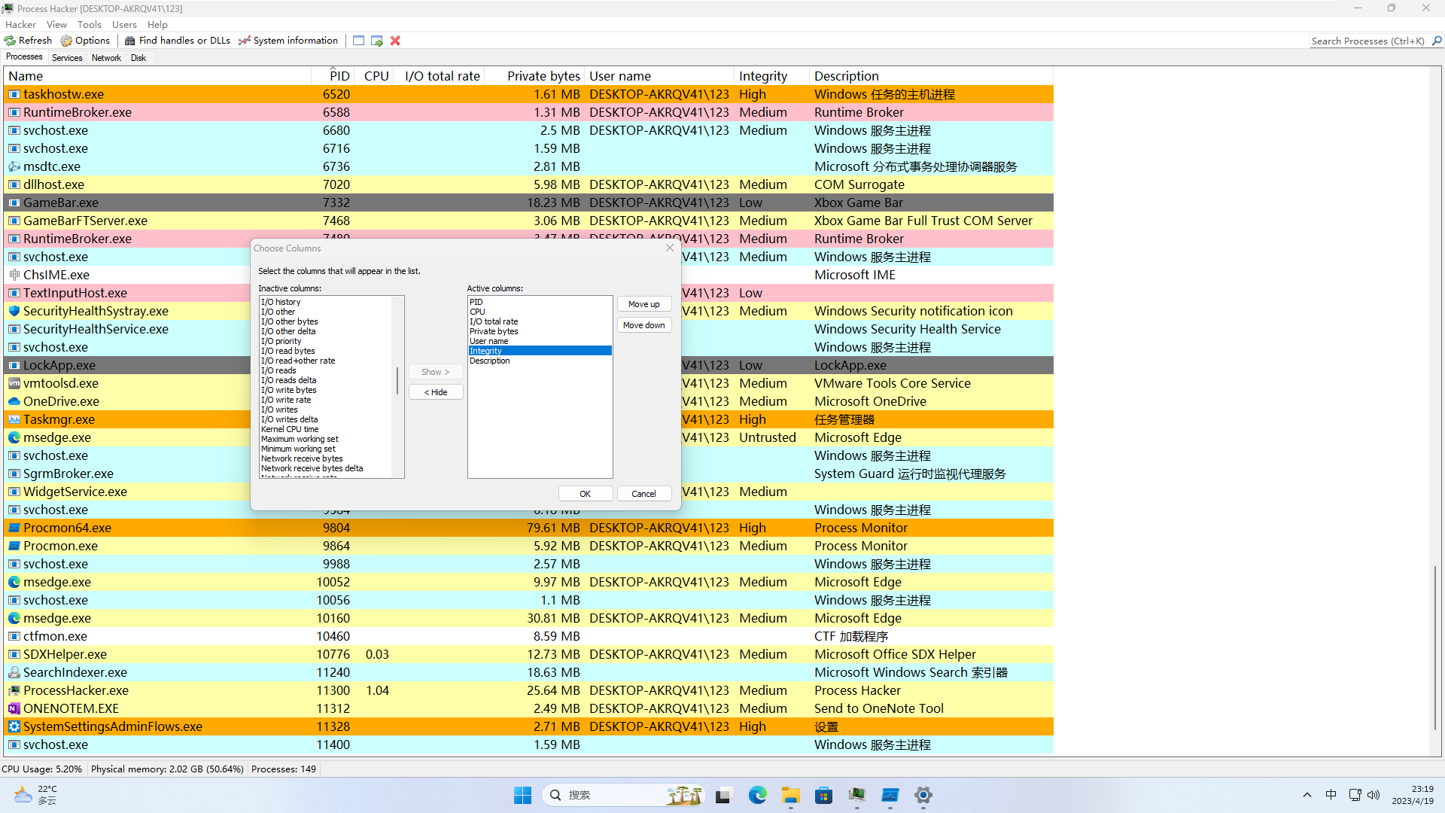Screen dimensions: 1445x813
Task: Open Microsoft Edge from the taskbar
Action: (757, 795)
